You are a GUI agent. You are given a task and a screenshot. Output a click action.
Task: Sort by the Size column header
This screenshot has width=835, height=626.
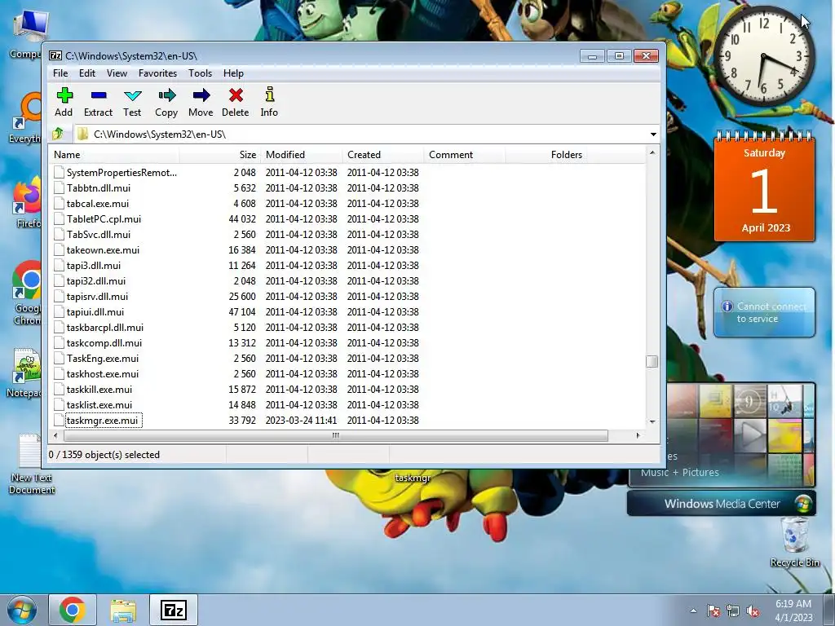[220, 155]
